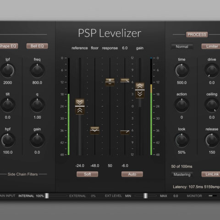The height and width of the screenshot is (220, 220).
Task: Click the tilt knob
Action: click(x=8, y=105)
